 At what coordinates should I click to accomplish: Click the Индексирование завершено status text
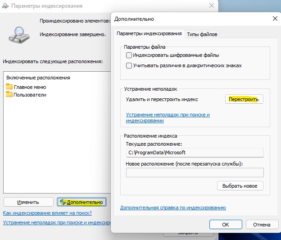[73, 34]
